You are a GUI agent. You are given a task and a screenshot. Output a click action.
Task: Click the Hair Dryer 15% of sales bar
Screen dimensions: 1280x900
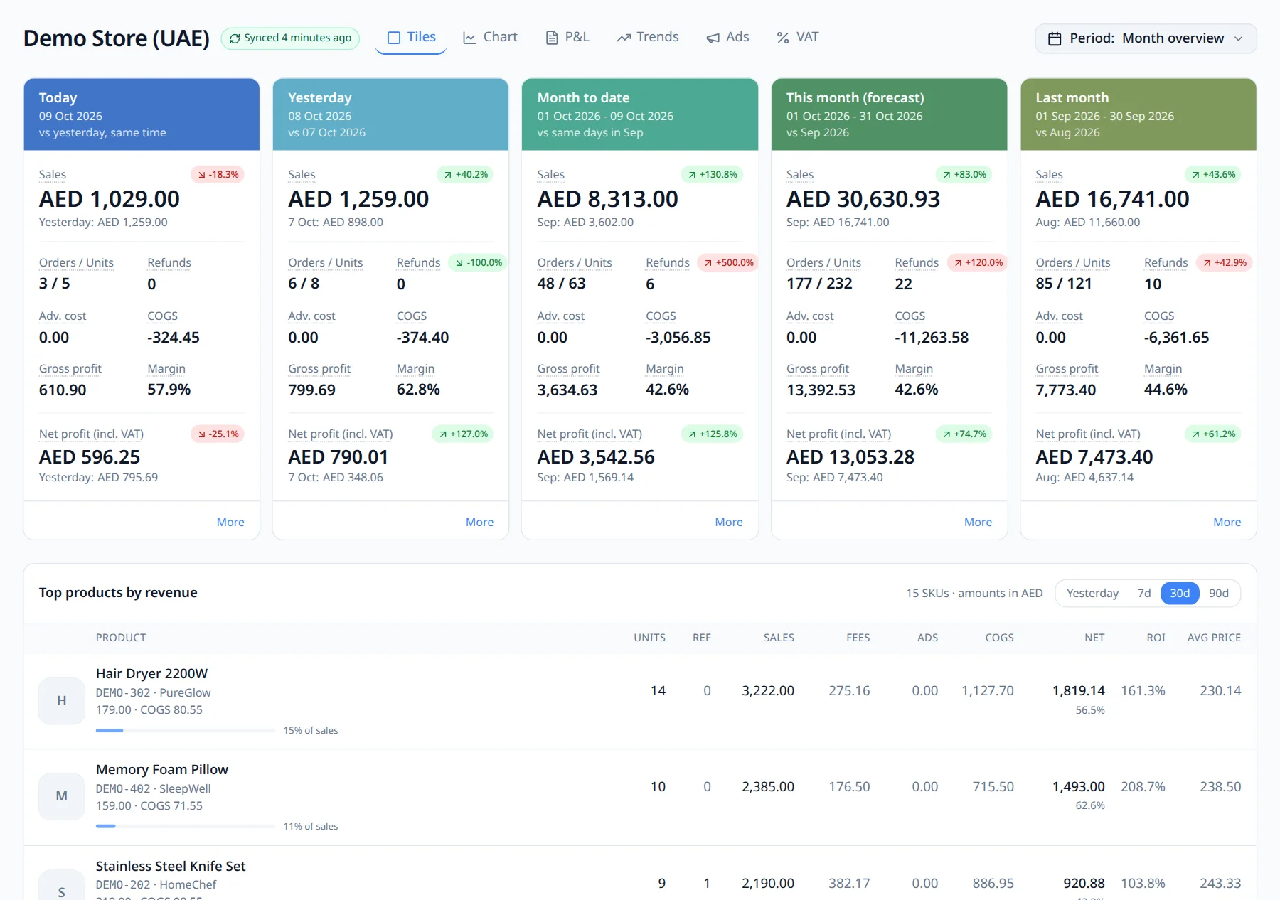pos(186,730)
